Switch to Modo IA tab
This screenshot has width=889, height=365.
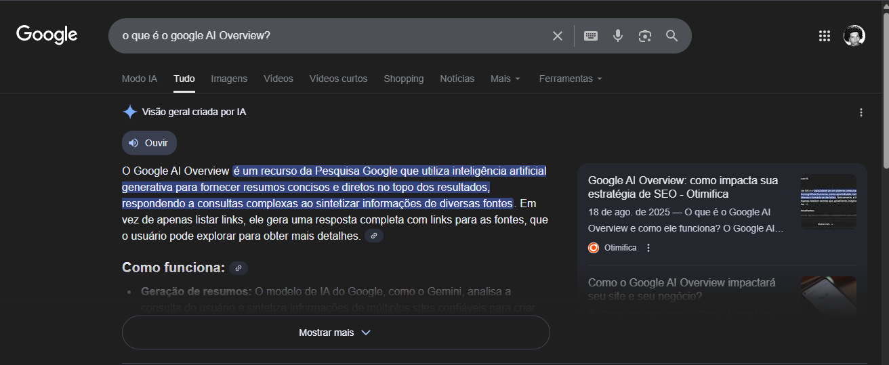point(140,79)
